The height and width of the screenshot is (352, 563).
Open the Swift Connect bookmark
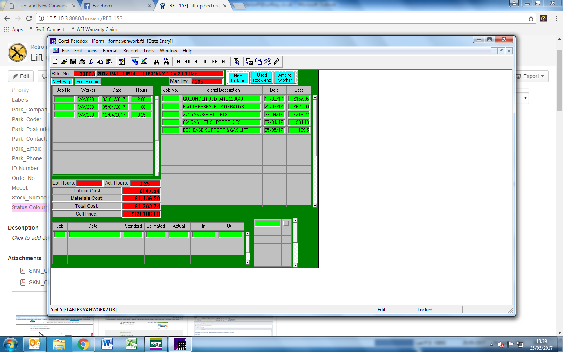tap(46, 29)
